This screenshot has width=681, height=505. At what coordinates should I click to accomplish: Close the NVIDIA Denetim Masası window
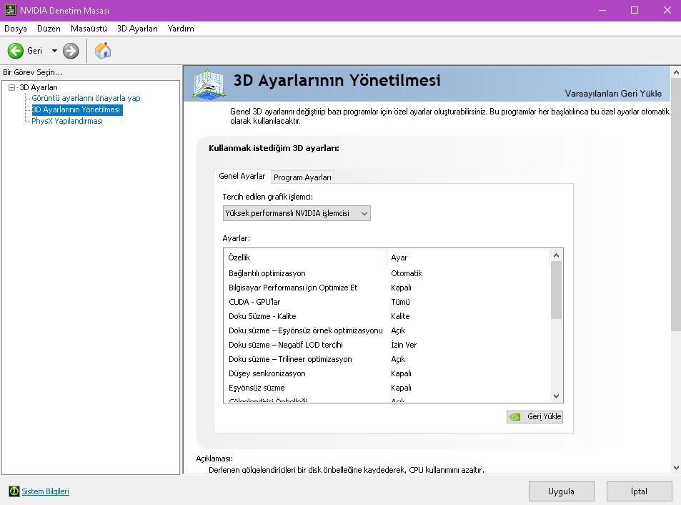click(x=667, y=11)
